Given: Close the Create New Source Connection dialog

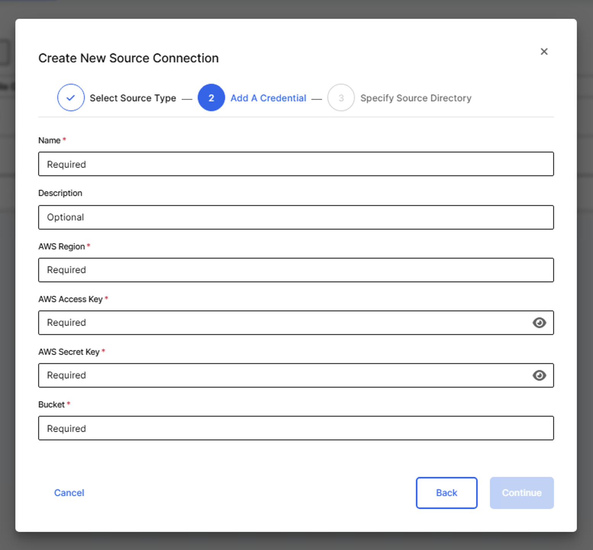Looking at the screenshot, I should coord(544,52).
